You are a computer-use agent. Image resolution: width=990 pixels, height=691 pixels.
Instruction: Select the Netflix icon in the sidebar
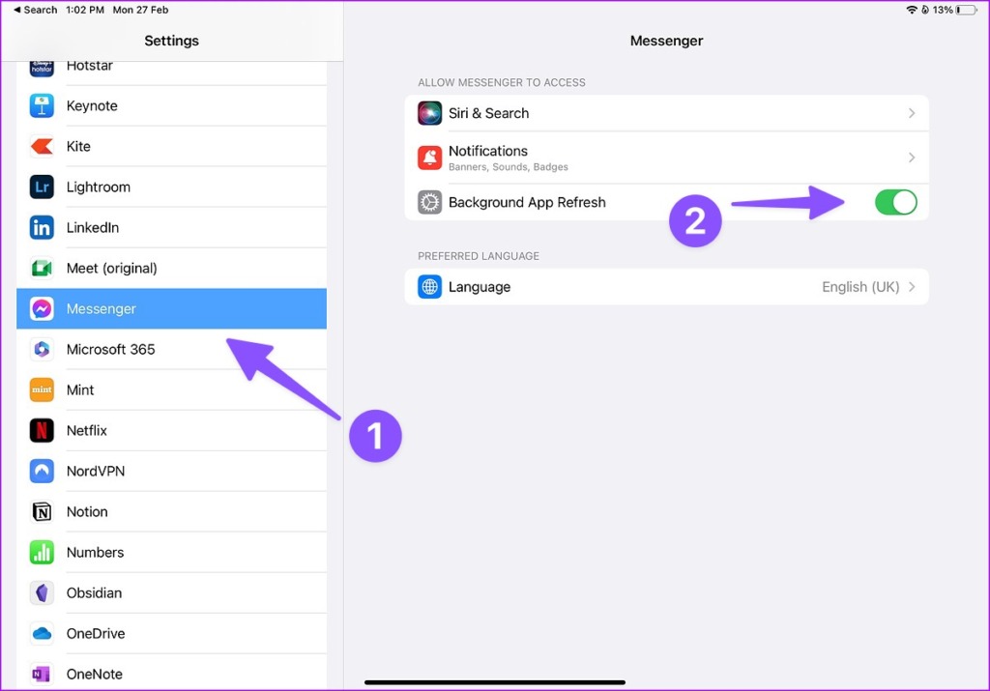pos(42,430)
